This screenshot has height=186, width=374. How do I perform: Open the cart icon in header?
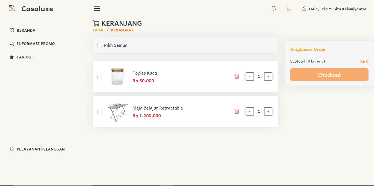click(x=289, y=9)
